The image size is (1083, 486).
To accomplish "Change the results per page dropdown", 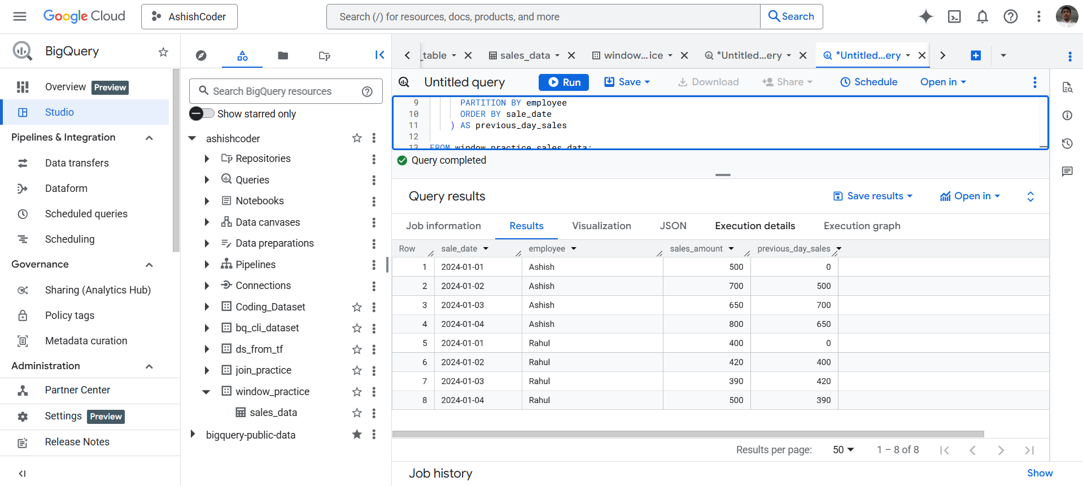I will pyautogui.click(x=844, y=450).
